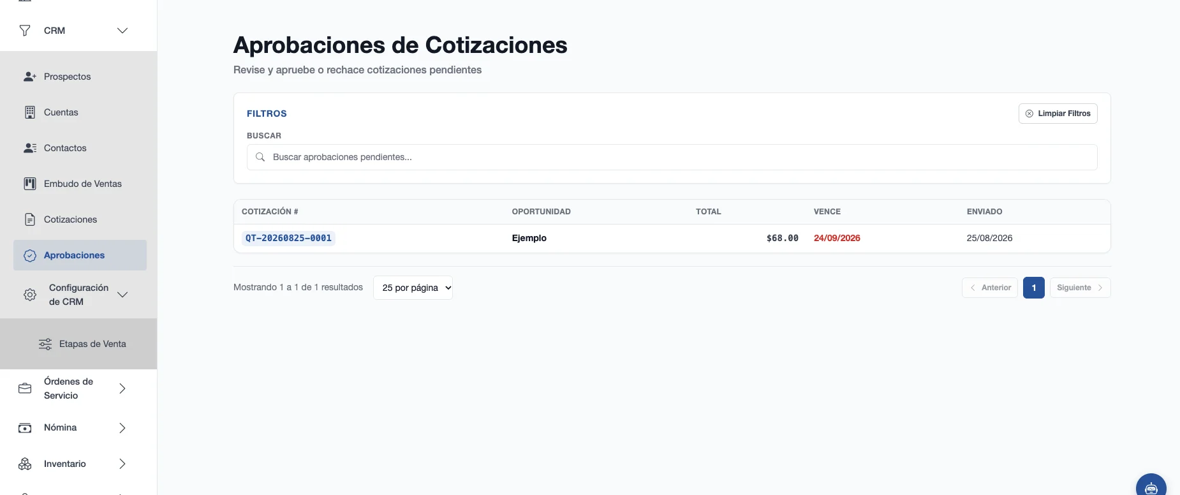Screen dimensions: 1180x495
Task: Click the search magnifier icon
Action: [260, 157]
